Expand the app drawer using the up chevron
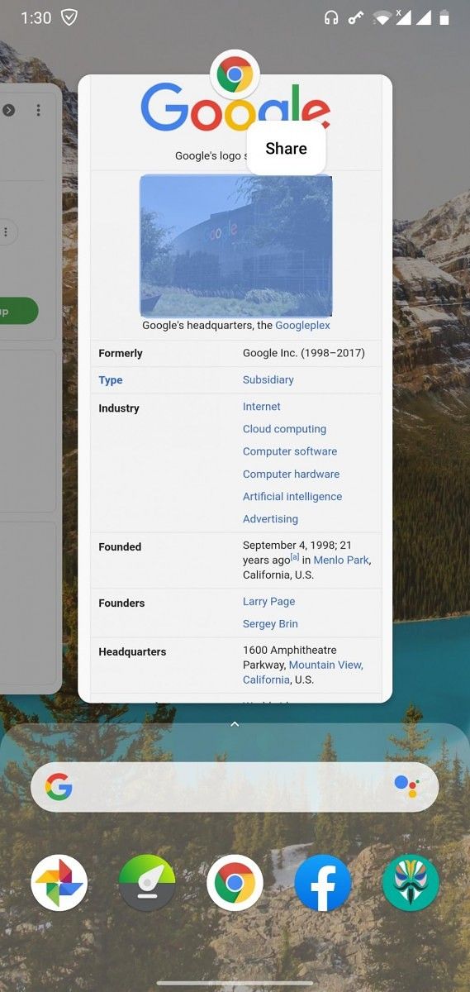Image resolution: width=470 pixels, height=992 pixels. [235, 724]
